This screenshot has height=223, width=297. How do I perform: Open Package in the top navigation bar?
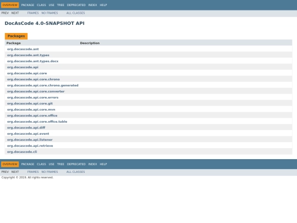click(x=28, y=5)
